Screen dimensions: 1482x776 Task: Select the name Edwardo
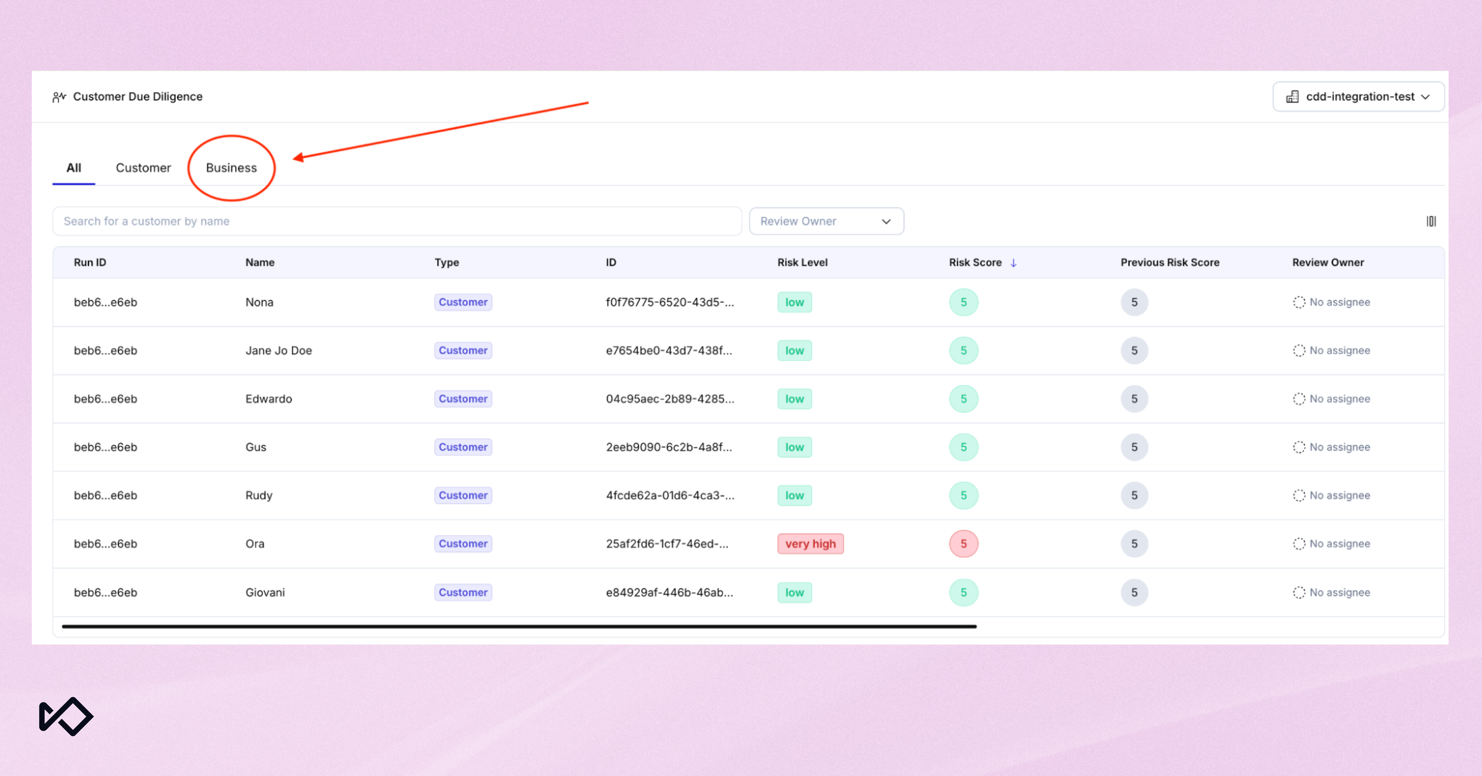[269, 399]
